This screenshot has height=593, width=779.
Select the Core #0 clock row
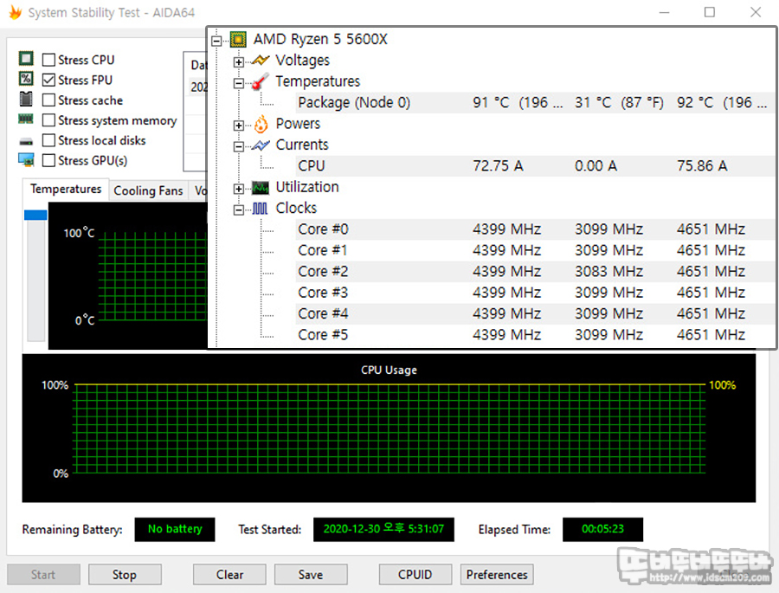[535, 229]
